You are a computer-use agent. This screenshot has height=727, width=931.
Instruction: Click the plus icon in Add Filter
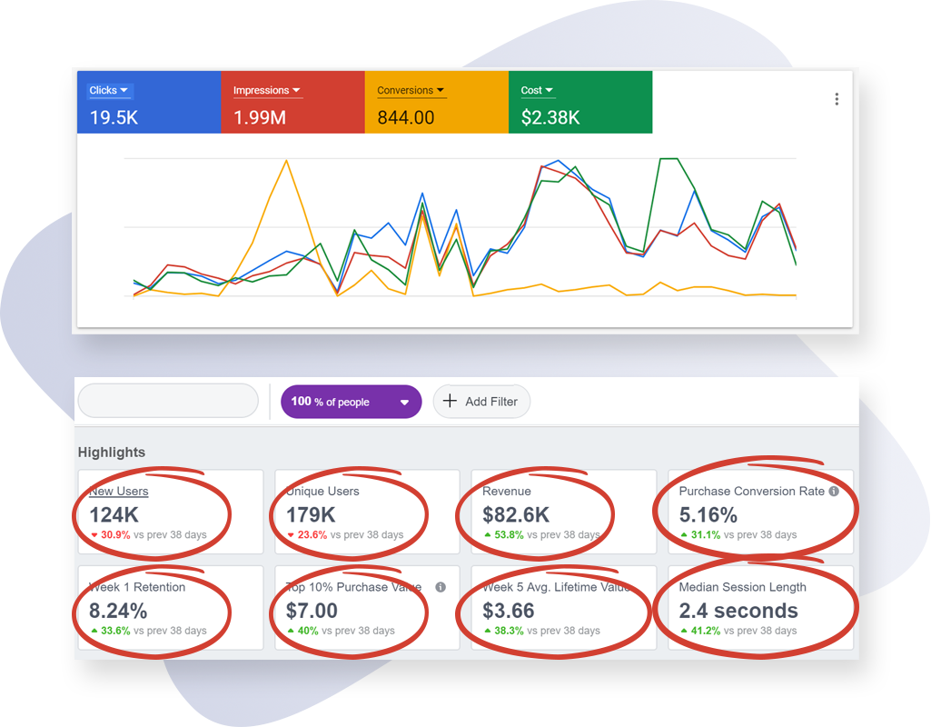[x=451, y=401]
